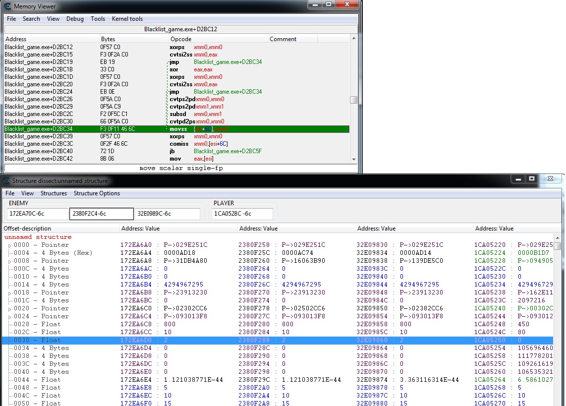Maximize the Memory Viewer window
The image size is (566, 406).
click(x=329, y=4)
